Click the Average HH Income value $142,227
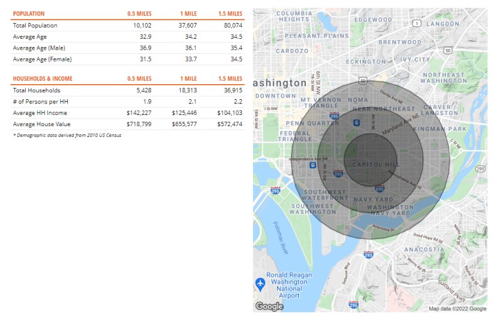The height and width of the screenshot is (322, 498). pyautogui.click(x=138, y=113)
